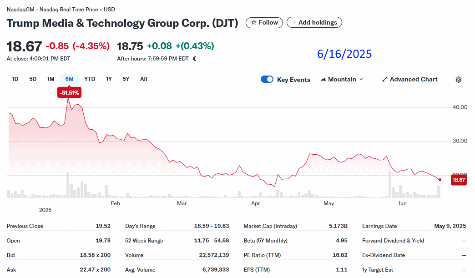Toggle the Key Events switch
This screenshot has height=278, width=475.
[x=267, y=79]
